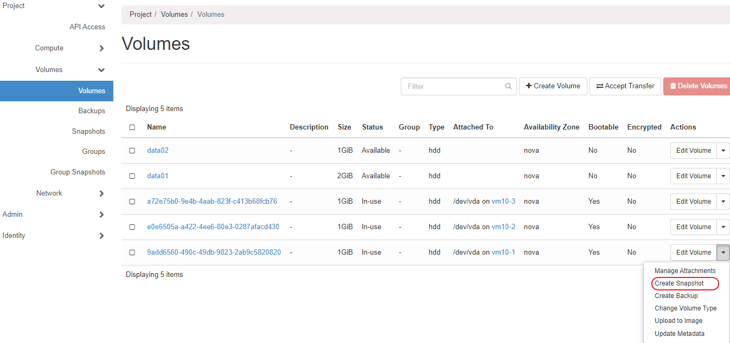Image resolution: width=730 pixels, height=343 pixels.
Task: Open actions dropdown for the vm10-3 volume
Action: click(x=723, y=202)
